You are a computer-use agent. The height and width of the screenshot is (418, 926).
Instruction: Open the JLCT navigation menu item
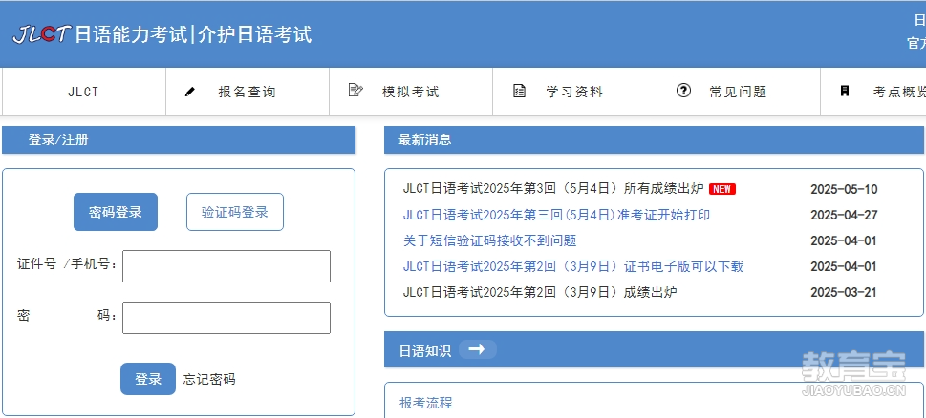pyautogui.click(x=83, y=92)
